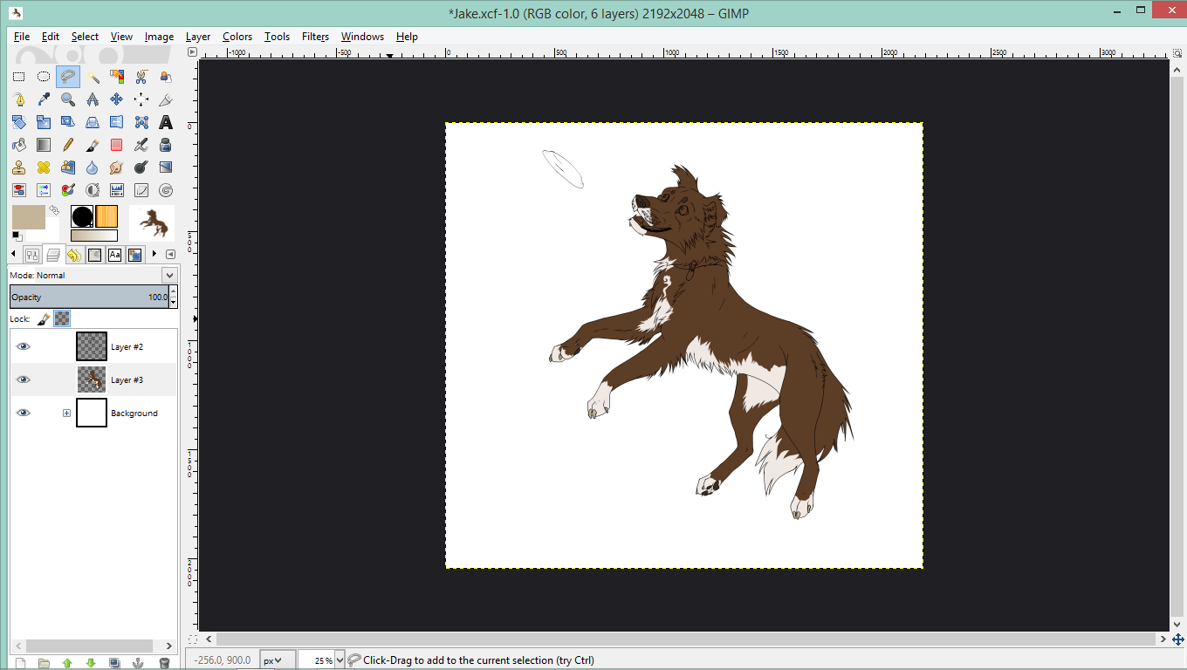Screen dimensions: 1187x670
Task: Activate the Rotate tool
Action: coord(18,122)
